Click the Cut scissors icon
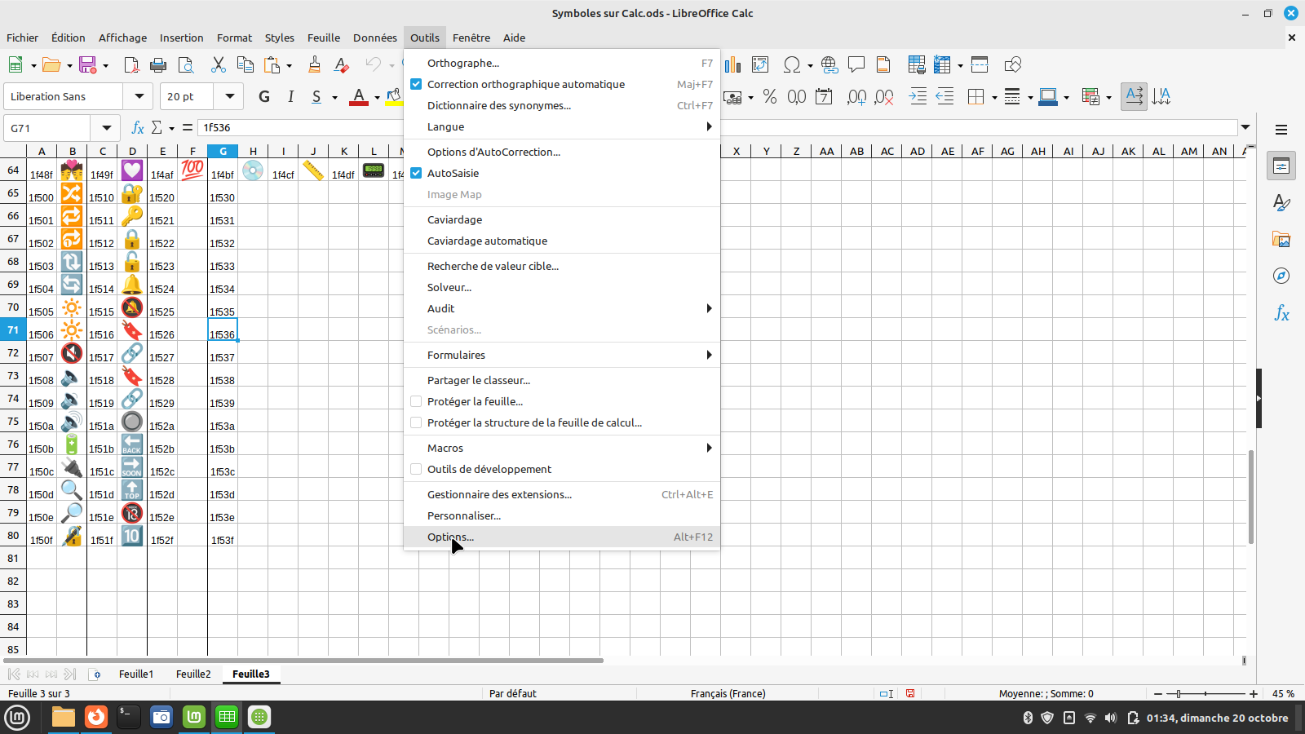The width and height of the screenshot is (1305, 734). click(x=218, y=64)
